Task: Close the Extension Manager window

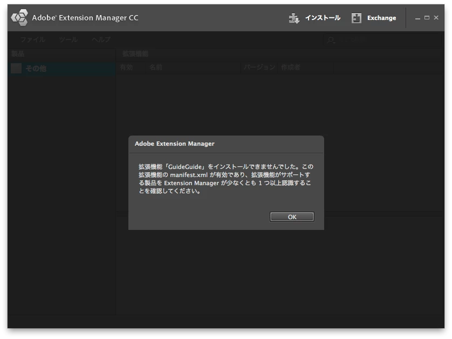Action: 436,18
